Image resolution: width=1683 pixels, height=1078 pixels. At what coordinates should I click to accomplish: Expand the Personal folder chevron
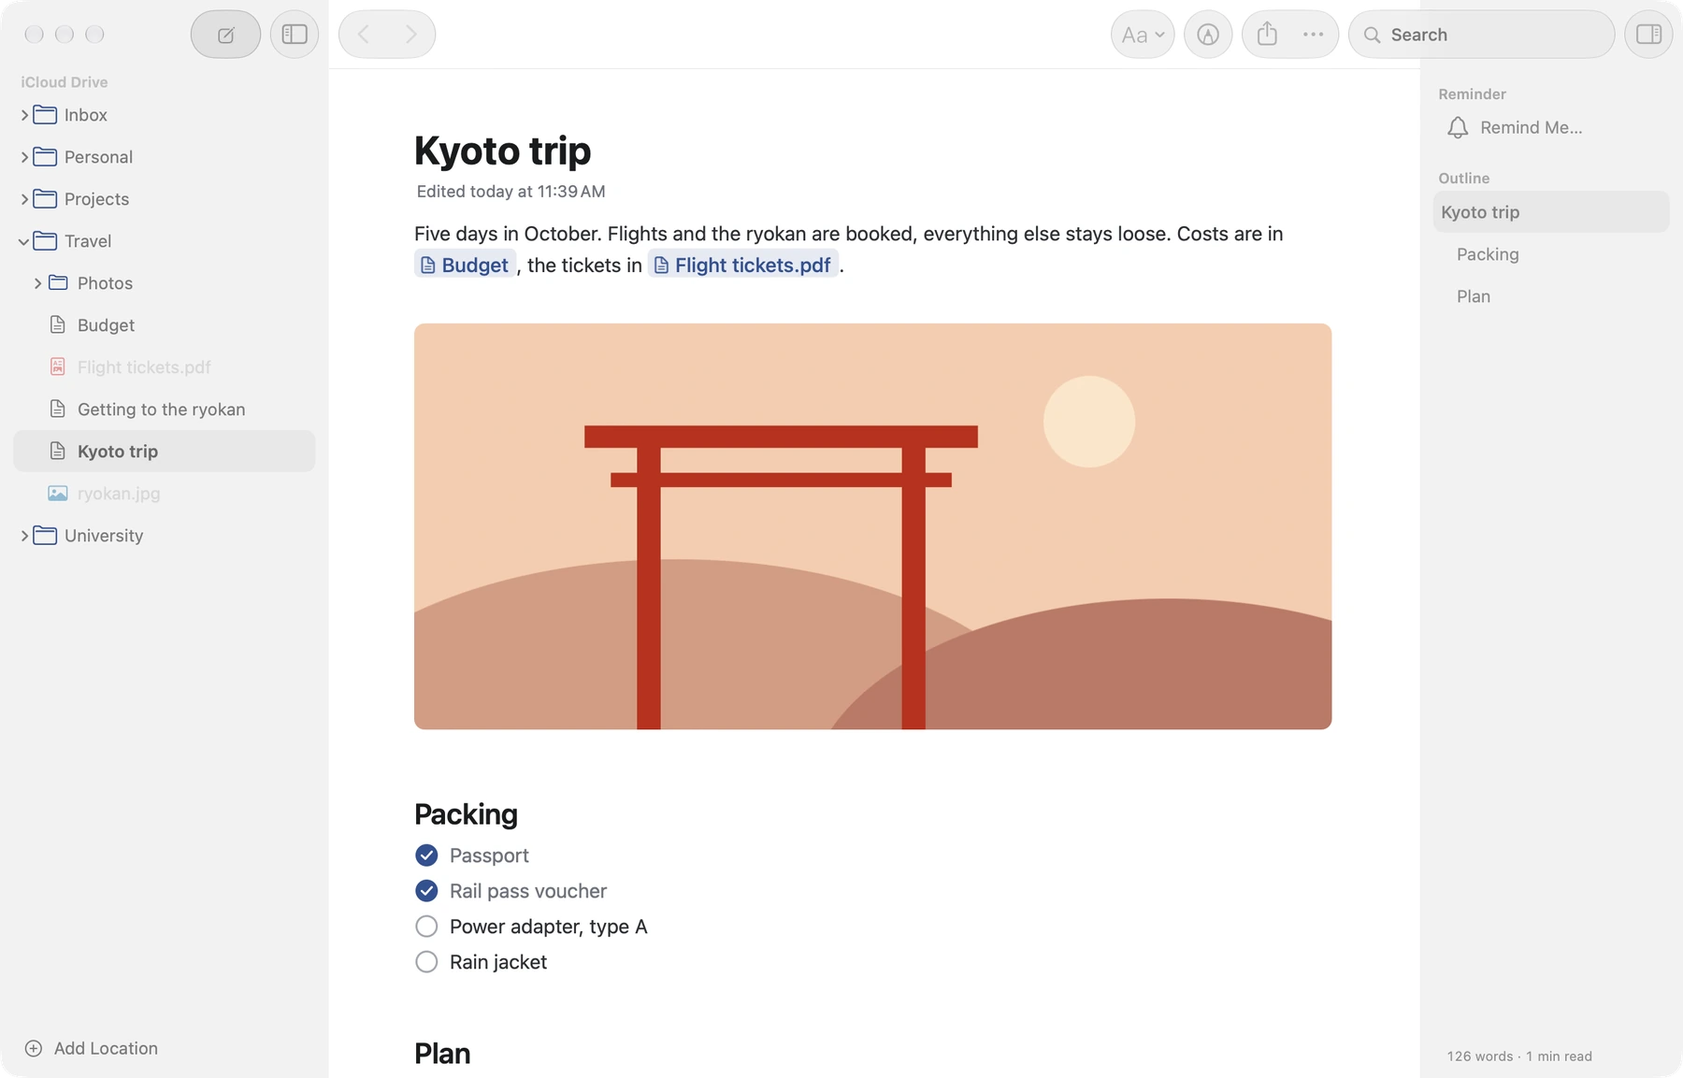coord(24,157)
